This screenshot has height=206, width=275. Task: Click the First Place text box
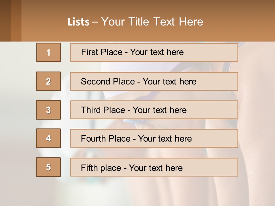point(154,52)
